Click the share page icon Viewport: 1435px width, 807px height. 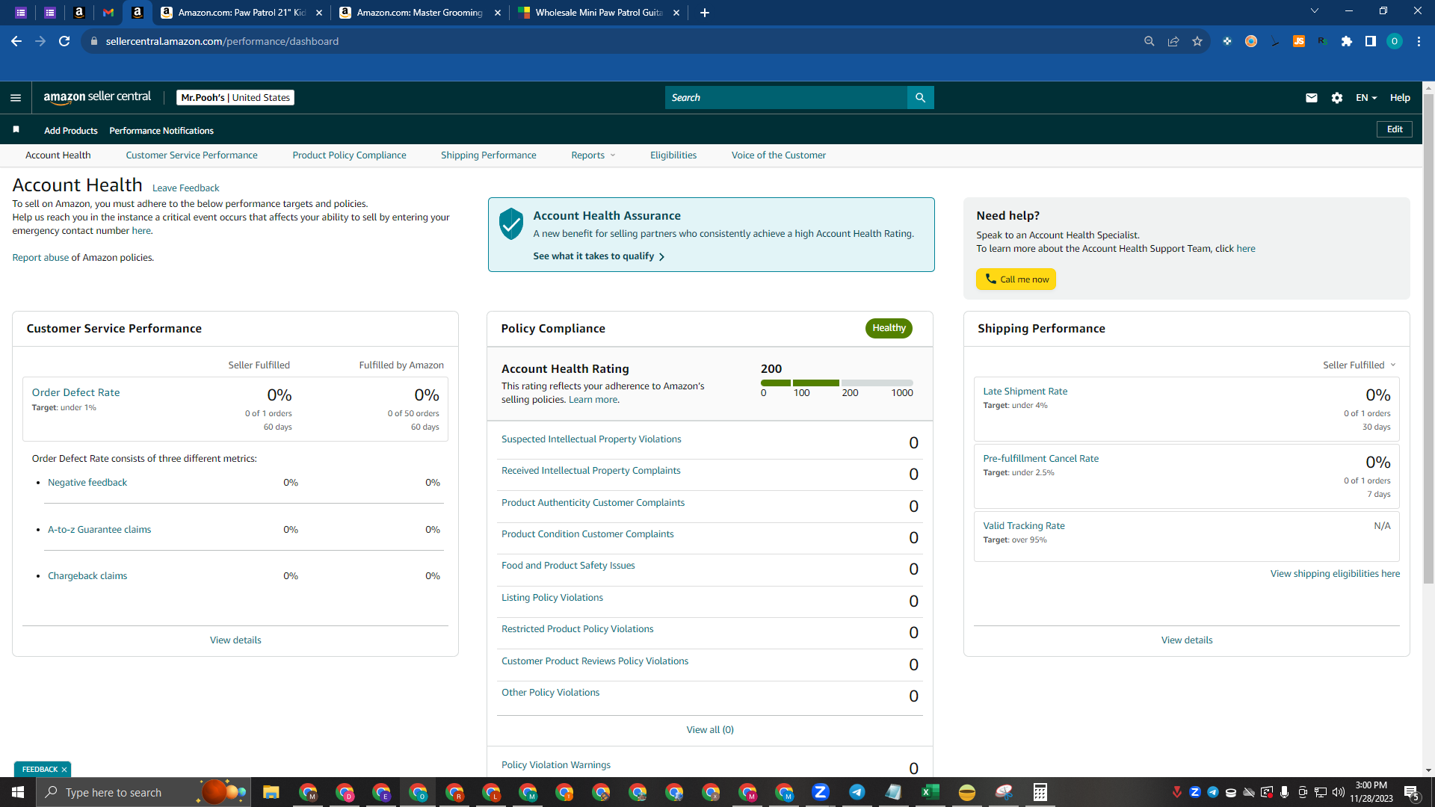coord(1173,41)
